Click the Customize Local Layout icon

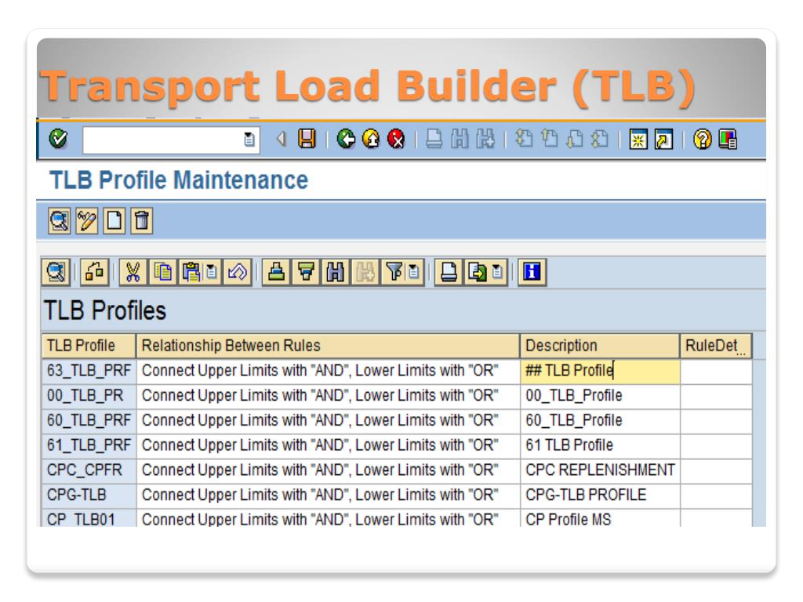tap(728, 140)
